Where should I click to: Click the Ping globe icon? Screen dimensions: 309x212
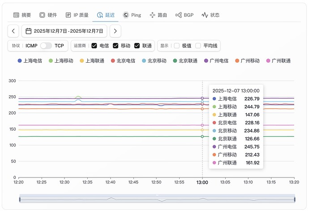[126, 15]
